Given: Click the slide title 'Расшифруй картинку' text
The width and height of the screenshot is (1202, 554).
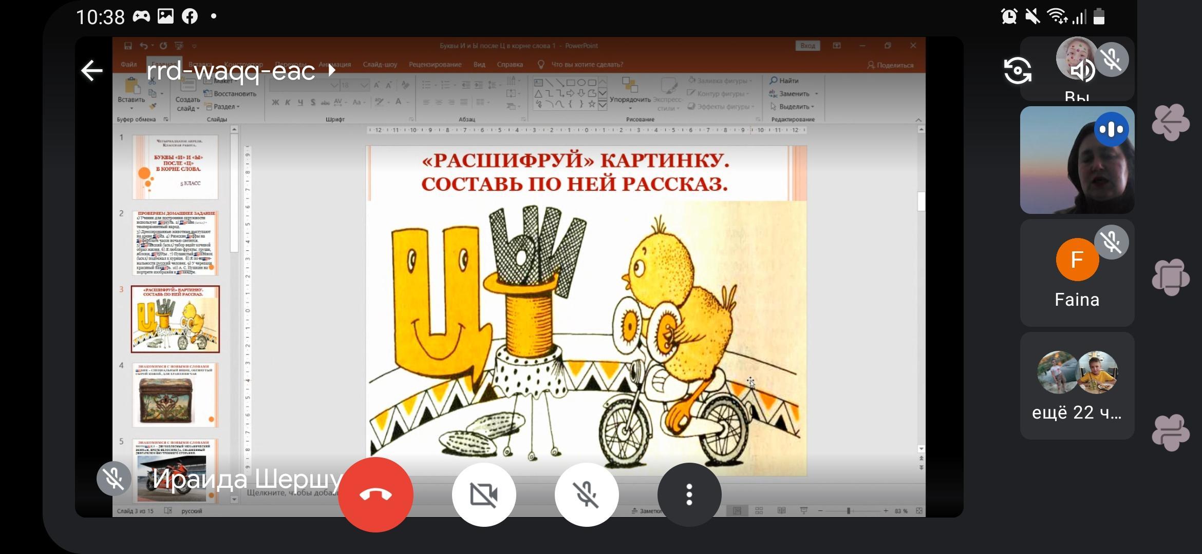Looking at the screenshot, I should (575, 172).
